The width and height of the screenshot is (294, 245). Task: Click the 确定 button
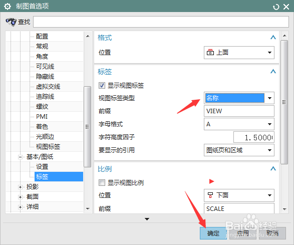coord(213,233)
